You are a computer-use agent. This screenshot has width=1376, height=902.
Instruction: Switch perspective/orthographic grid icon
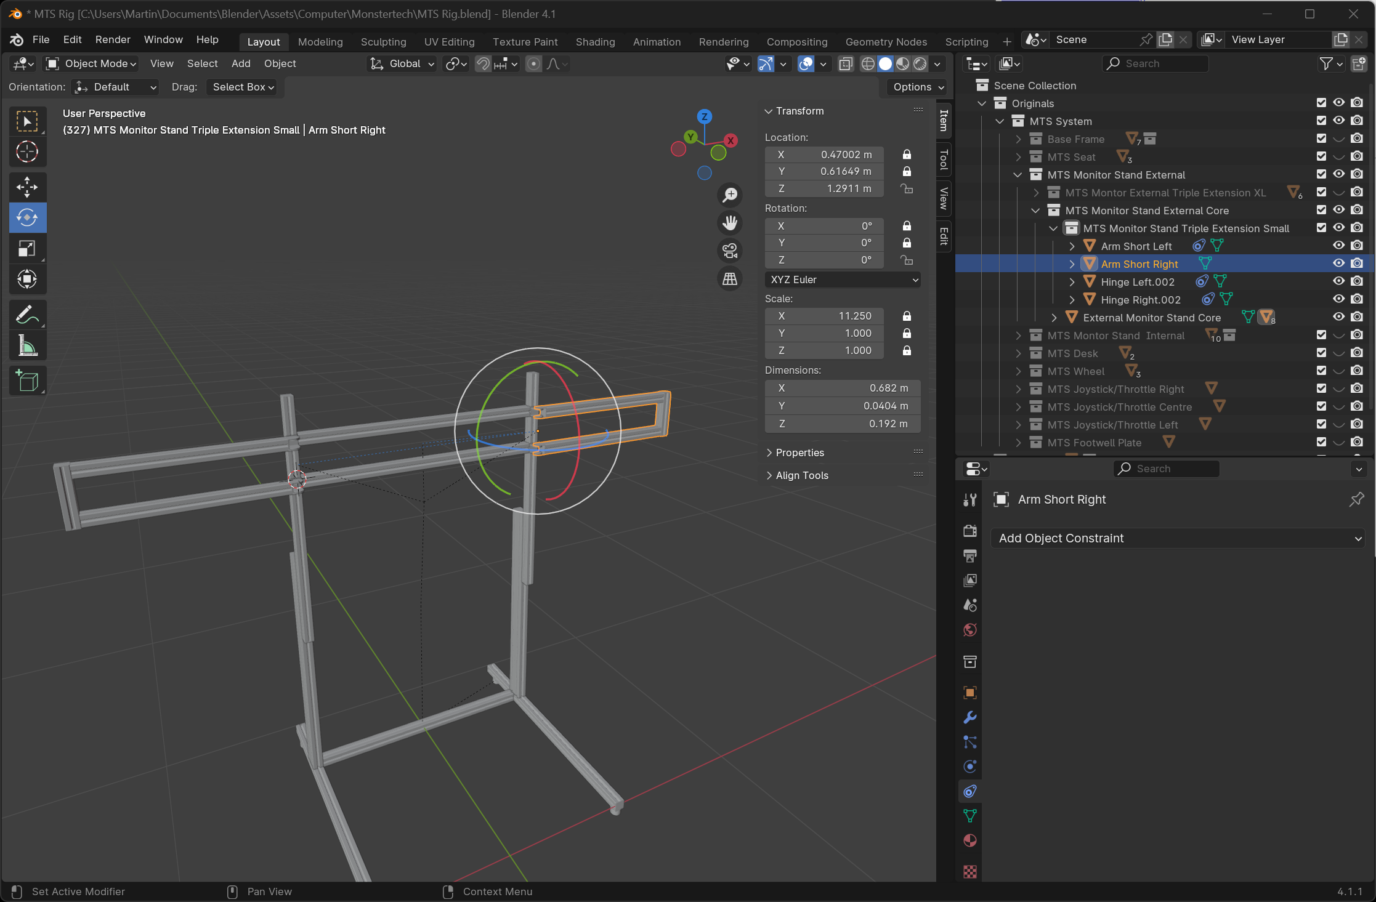pyautogui.click(x=730, y=279)
